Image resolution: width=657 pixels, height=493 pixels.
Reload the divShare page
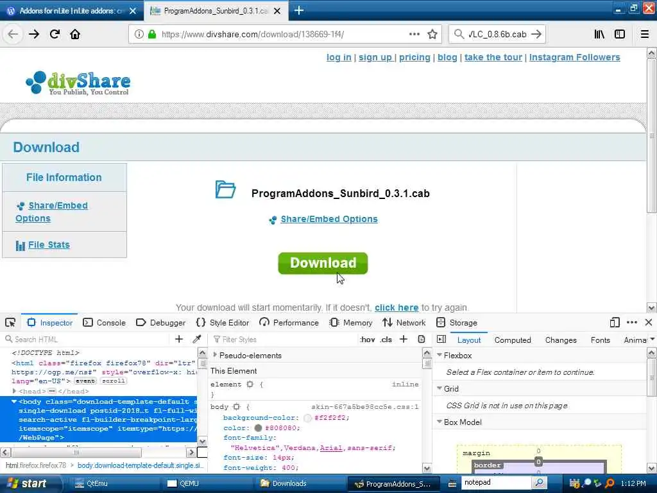point(55,35)
